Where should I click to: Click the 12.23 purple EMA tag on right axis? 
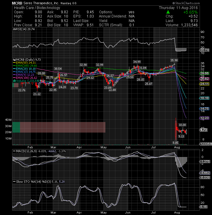204,118
